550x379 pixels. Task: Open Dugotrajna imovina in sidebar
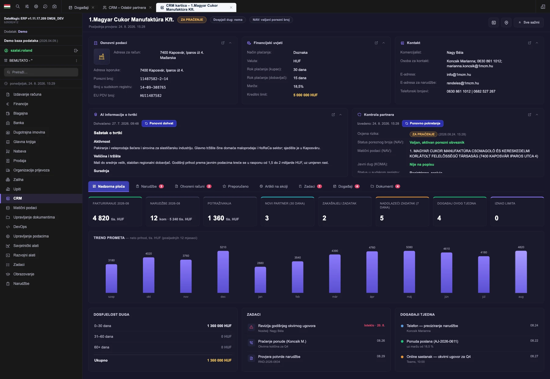click(41, 132)
